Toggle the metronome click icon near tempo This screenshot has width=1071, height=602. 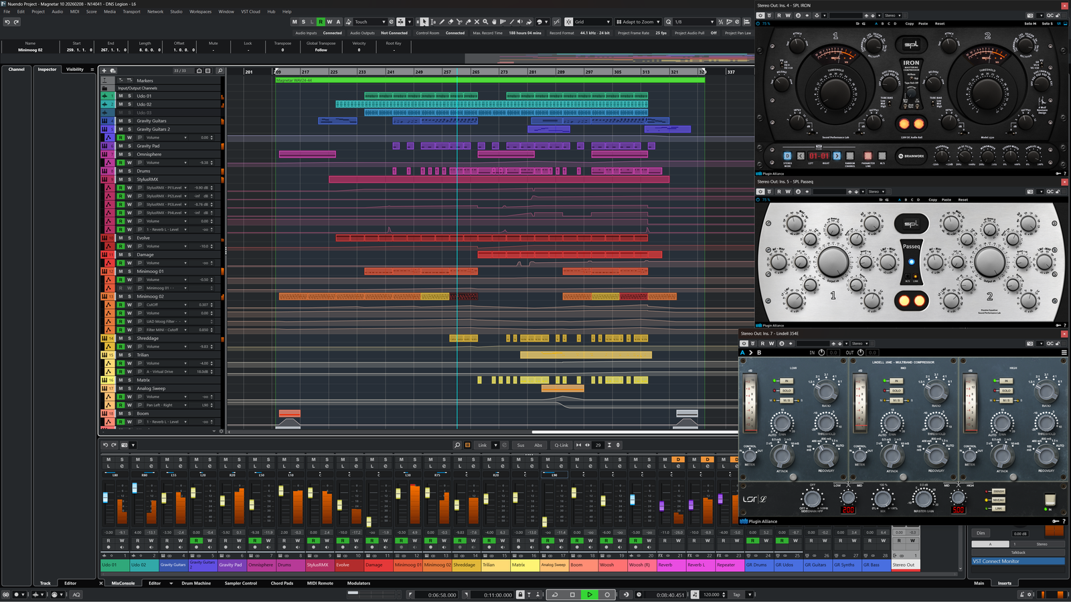695,595
